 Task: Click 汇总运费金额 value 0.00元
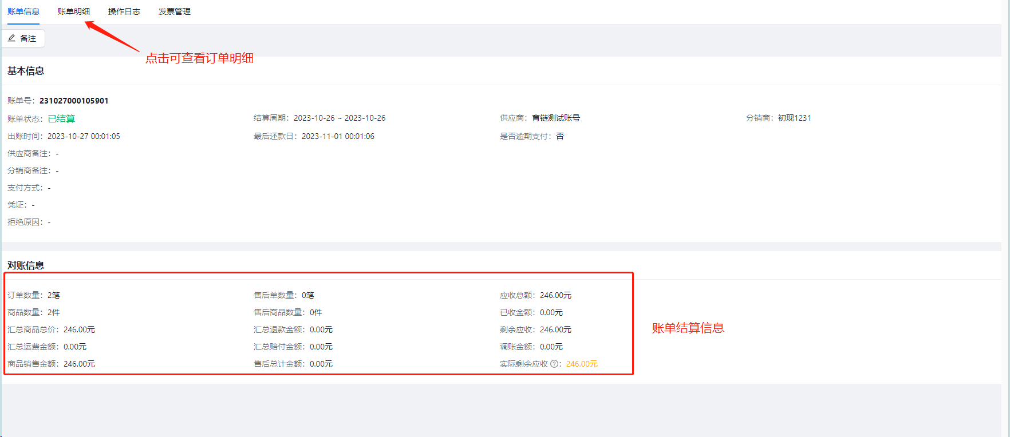(75, 347)
